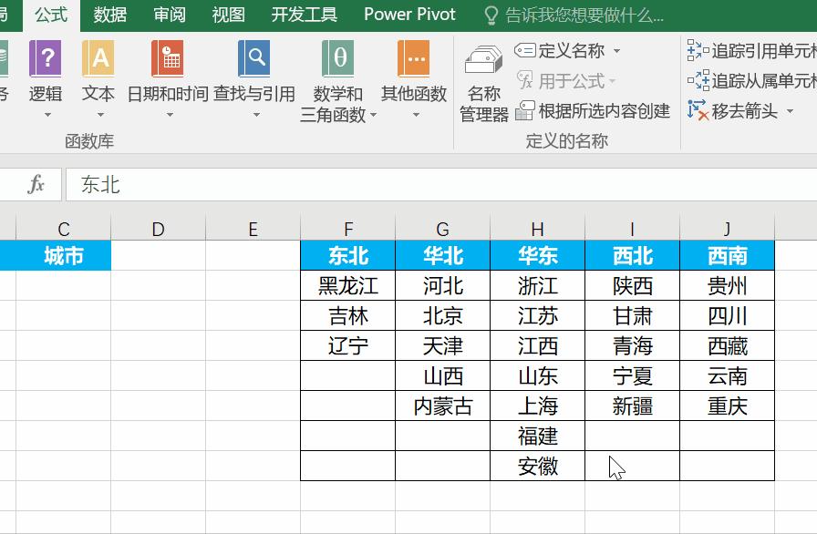The image size is (817, 534).
Task: Select column H header
Action: point(538,229)
